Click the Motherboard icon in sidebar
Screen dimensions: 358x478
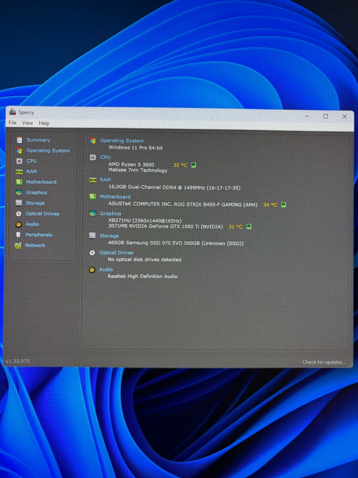point(19,182)
